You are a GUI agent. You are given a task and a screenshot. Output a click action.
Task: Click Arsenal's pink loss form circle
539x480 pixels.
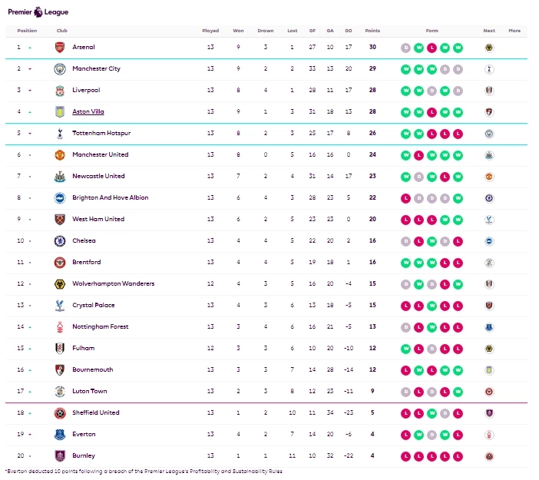point(432,48)
